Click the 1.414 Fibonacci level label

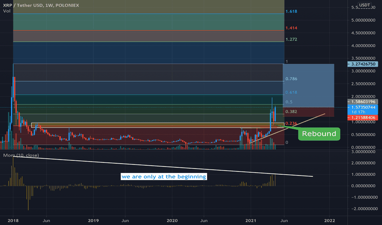(291, 28)
